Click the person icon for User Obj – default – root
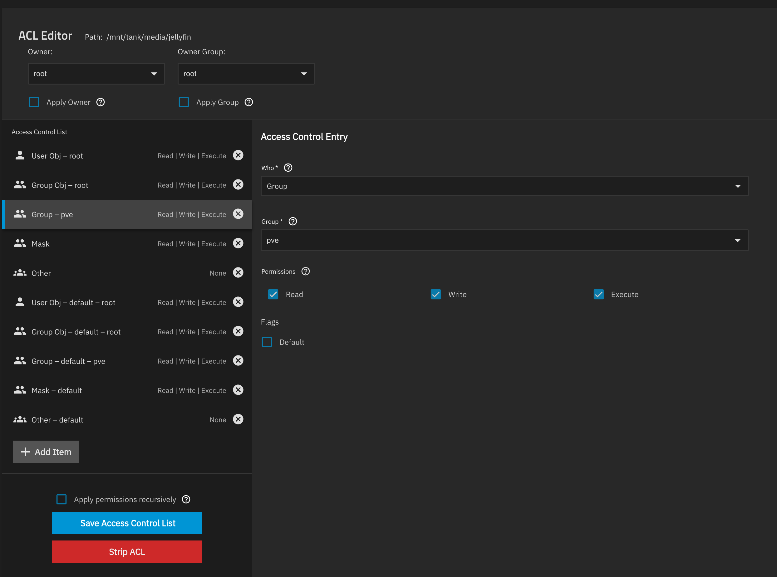Screen dimensions: 777x577 point(20,302)
